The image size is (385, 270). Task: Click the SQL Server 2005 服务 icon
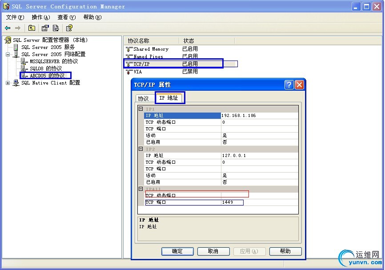[x=16, y=47]
